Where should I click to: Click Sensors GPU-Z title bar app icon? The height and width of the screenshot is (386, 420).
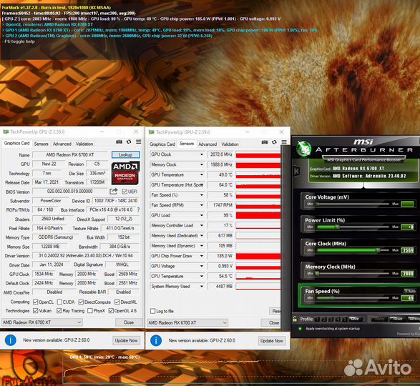(152, 132)
